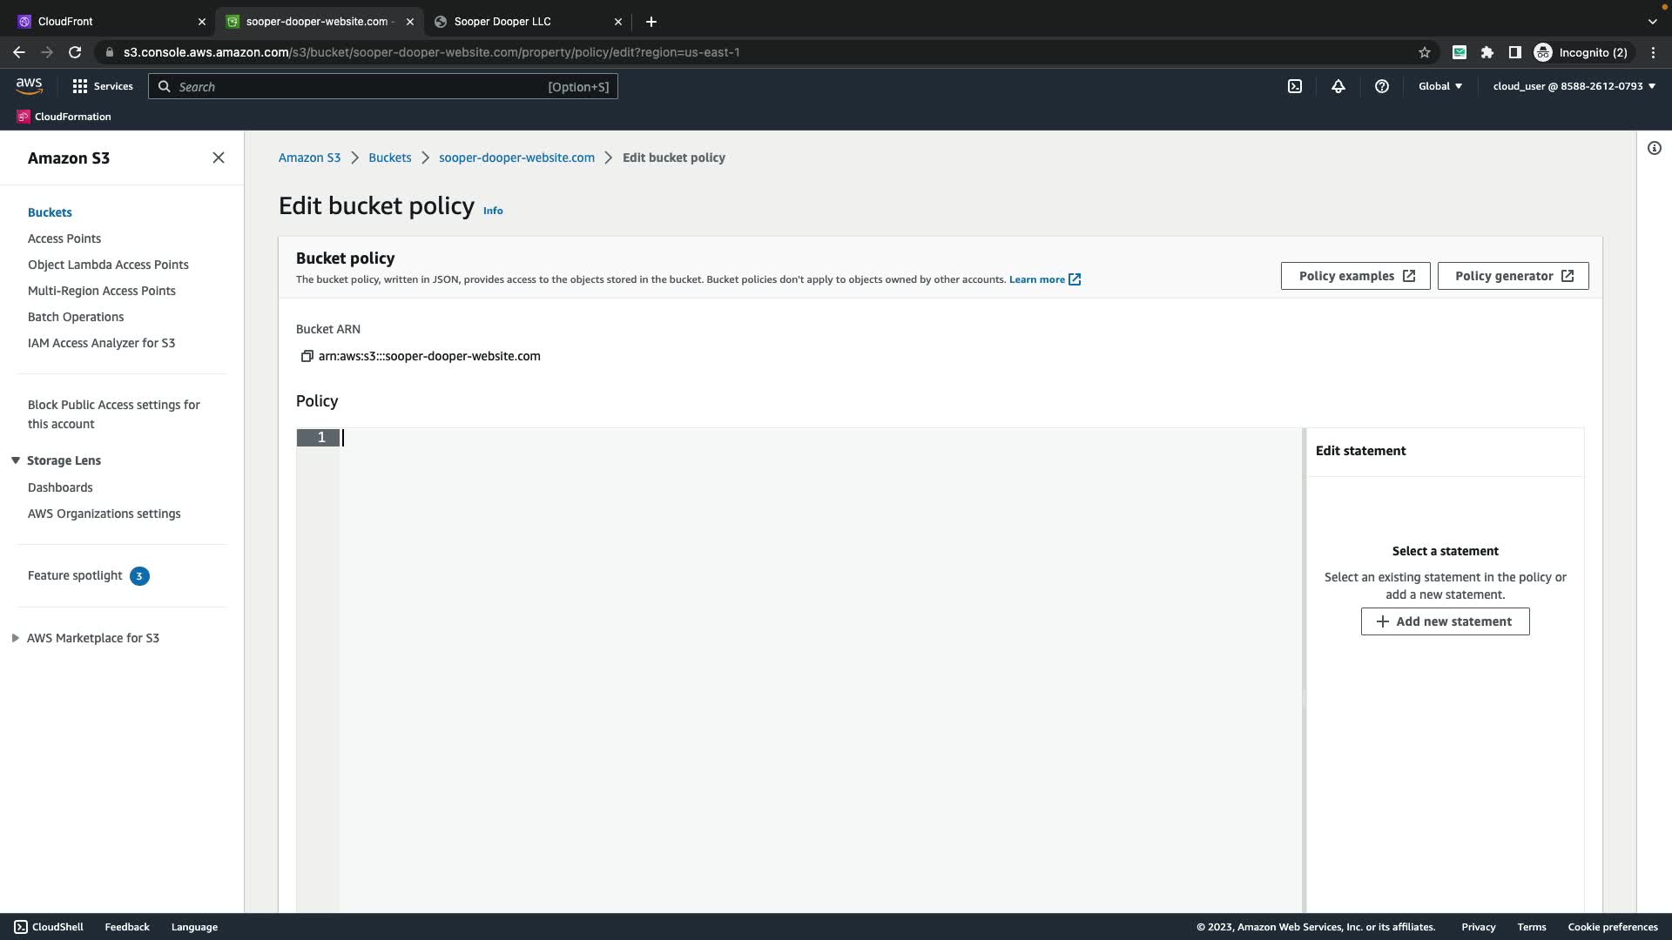Bookmark this page with star icon
Image resolution: width=1672 pixels, height=940 pixels.
point(1425,52)
